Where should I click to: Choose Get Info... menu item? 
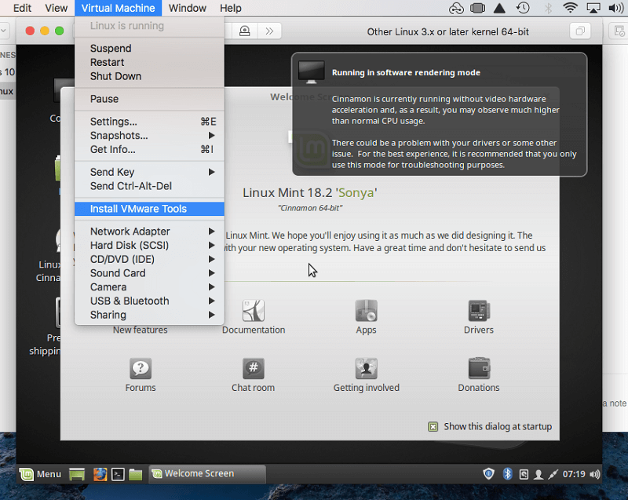point(149,149)
